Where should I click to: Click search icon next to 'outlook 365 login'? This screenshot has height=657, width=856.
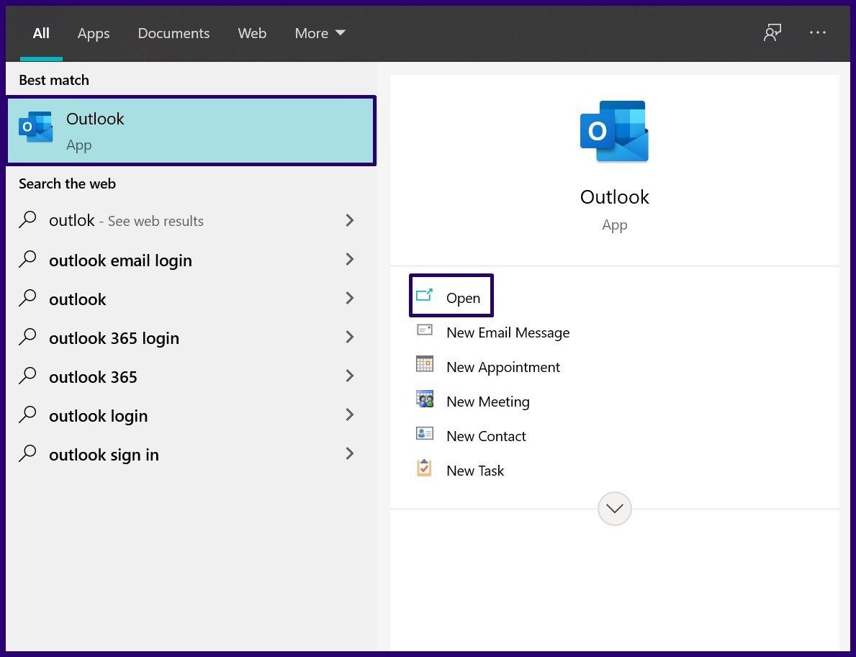(x=27, y=337)
